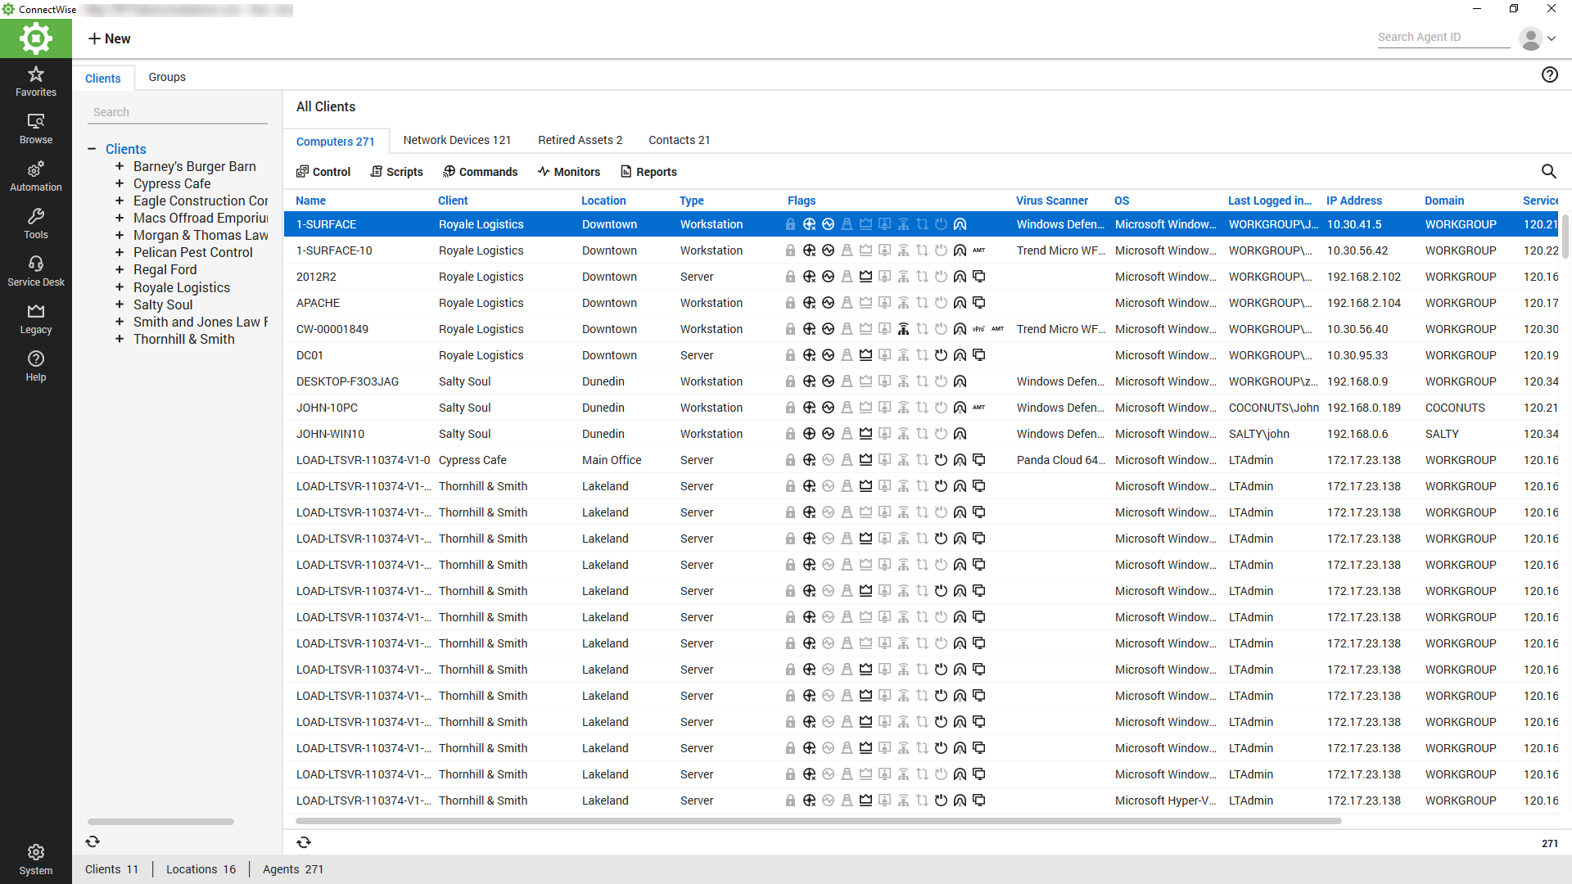This screenshot has width=1572, height=884.
Task: Open the Automation section
Action: coord(35,176)
